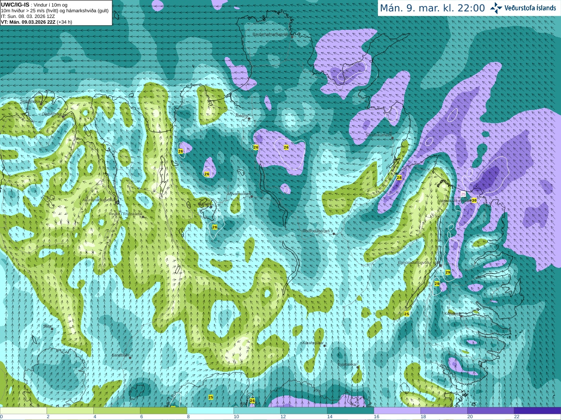Click the legend tick value 4

point(95,417)
